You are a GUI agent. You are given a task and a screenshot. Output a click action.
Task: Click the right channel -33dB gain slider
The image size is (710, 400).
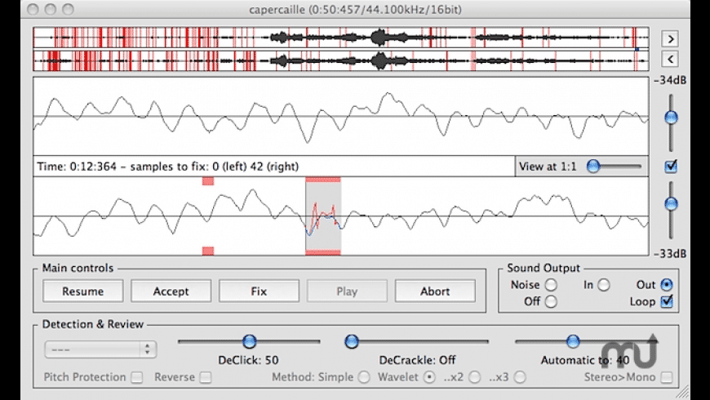671,204
